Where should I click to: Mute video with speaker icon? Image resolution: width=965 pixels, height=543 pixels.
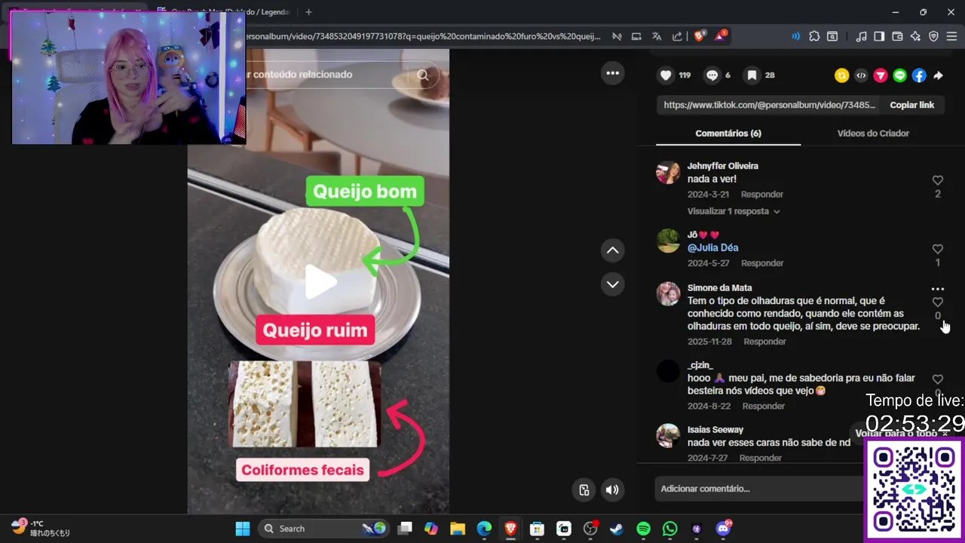[x=612, y=490]
